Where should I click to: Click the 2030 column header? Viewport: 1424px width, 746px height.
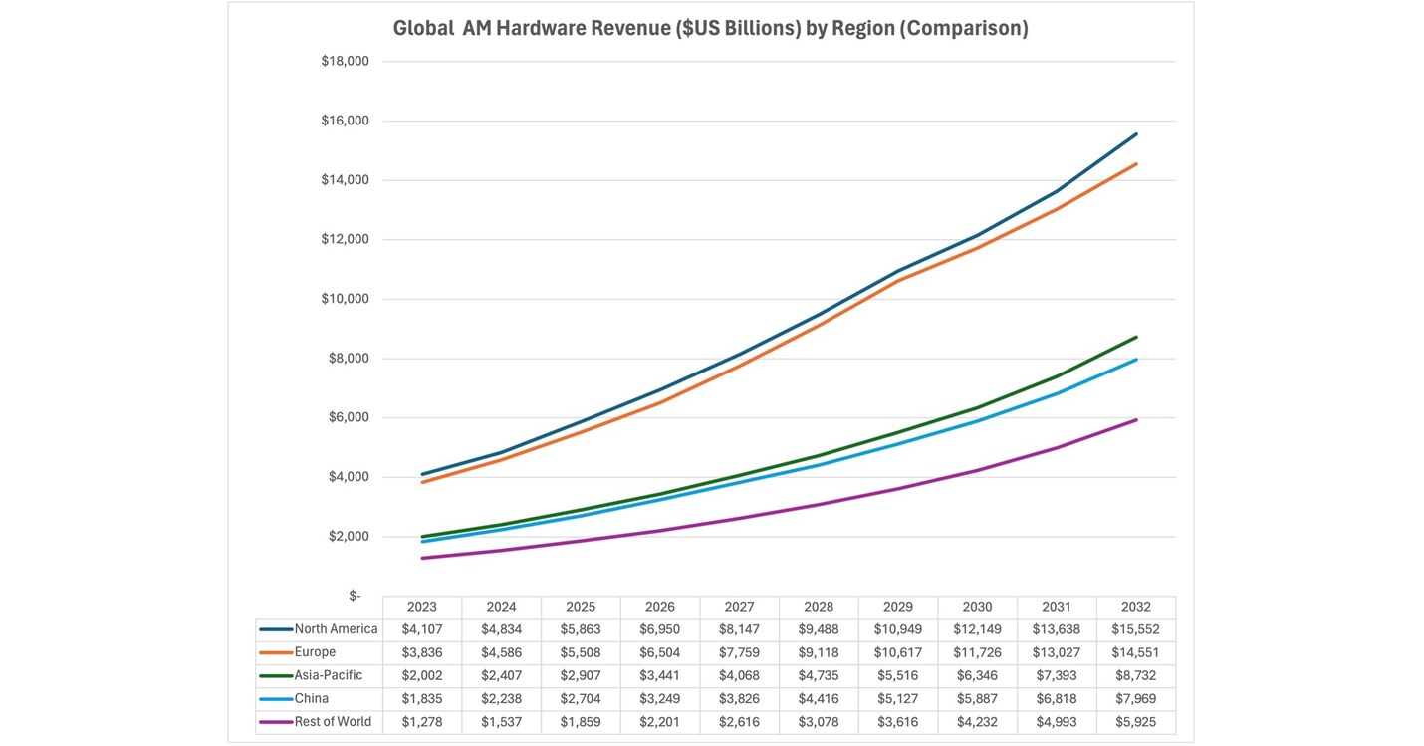(x=977, y=607)
